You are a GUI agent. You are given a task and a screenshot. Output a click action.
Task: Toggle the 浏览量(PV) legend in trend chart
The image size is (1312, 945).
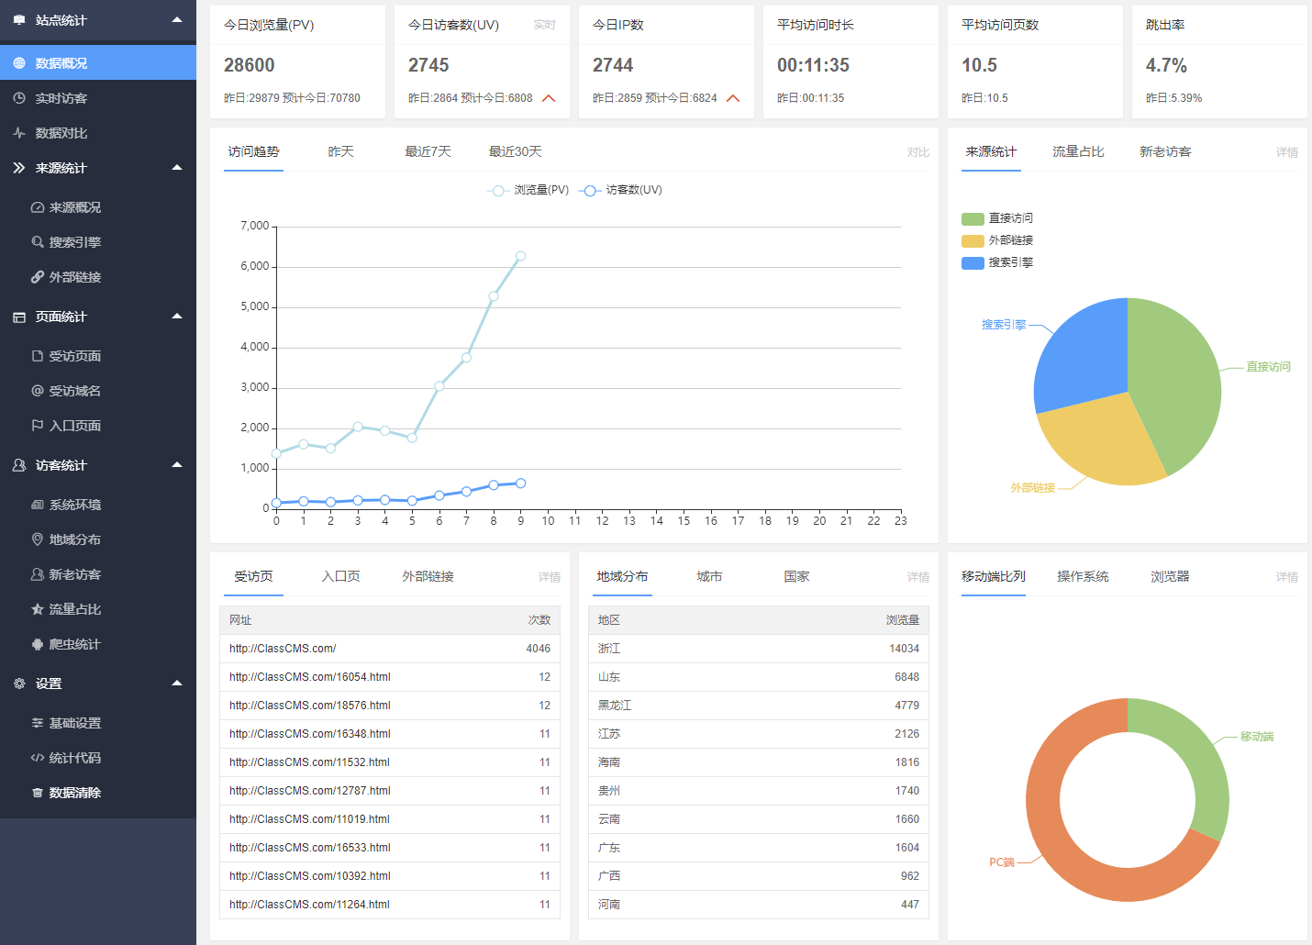(527, 190)
